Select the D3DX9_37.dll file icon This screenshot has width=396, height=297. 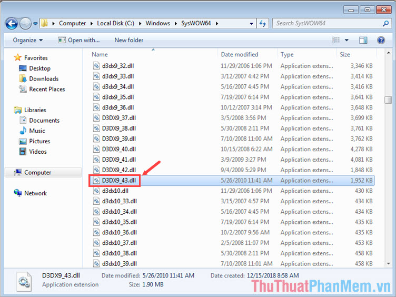pos(96,118)
